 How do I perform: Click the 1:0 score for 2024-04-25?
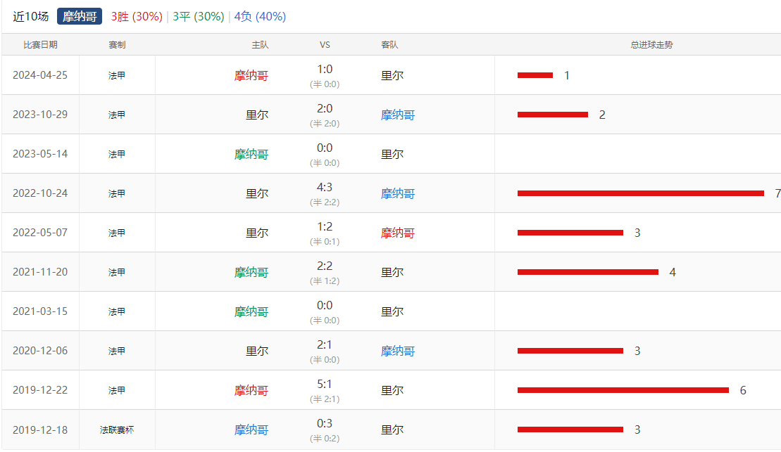coord(325,70)
